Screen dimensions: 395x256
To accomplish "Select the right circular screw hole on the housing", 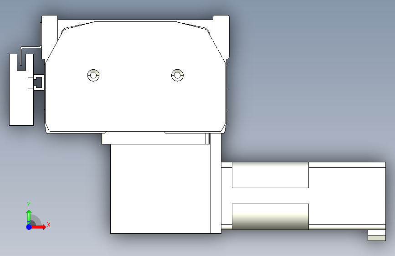I will (177, 75).
